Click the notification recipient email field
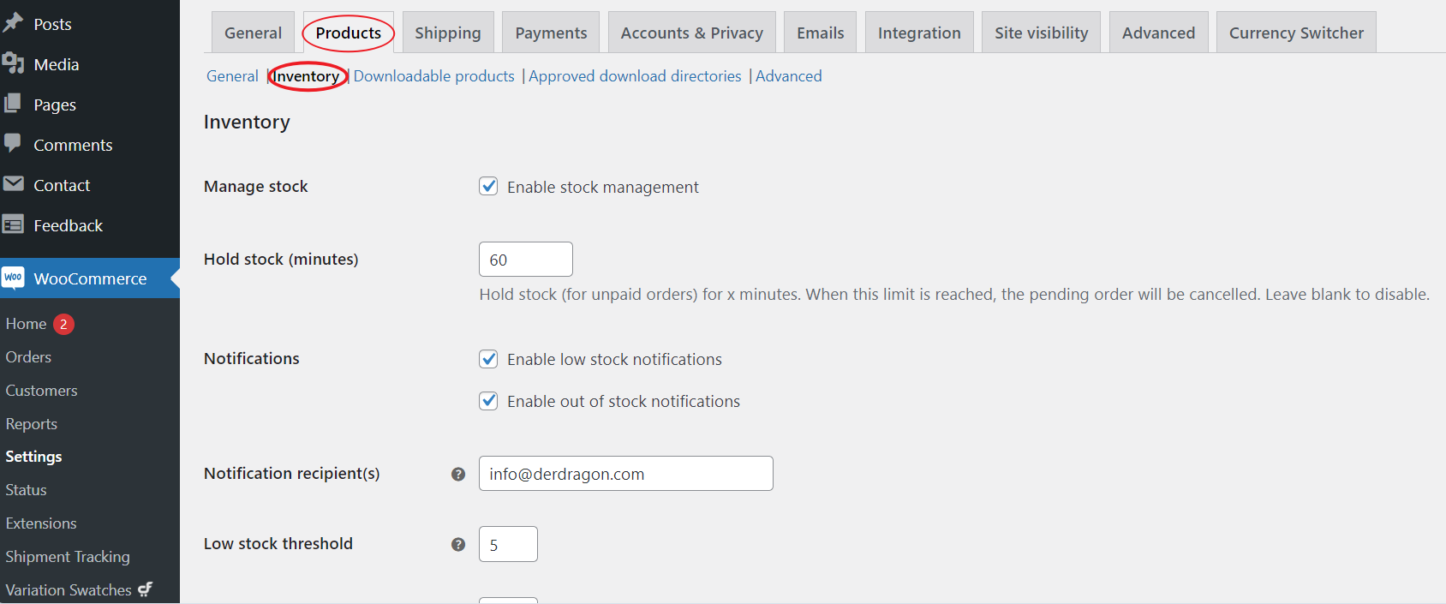 [x=625, y=474]
